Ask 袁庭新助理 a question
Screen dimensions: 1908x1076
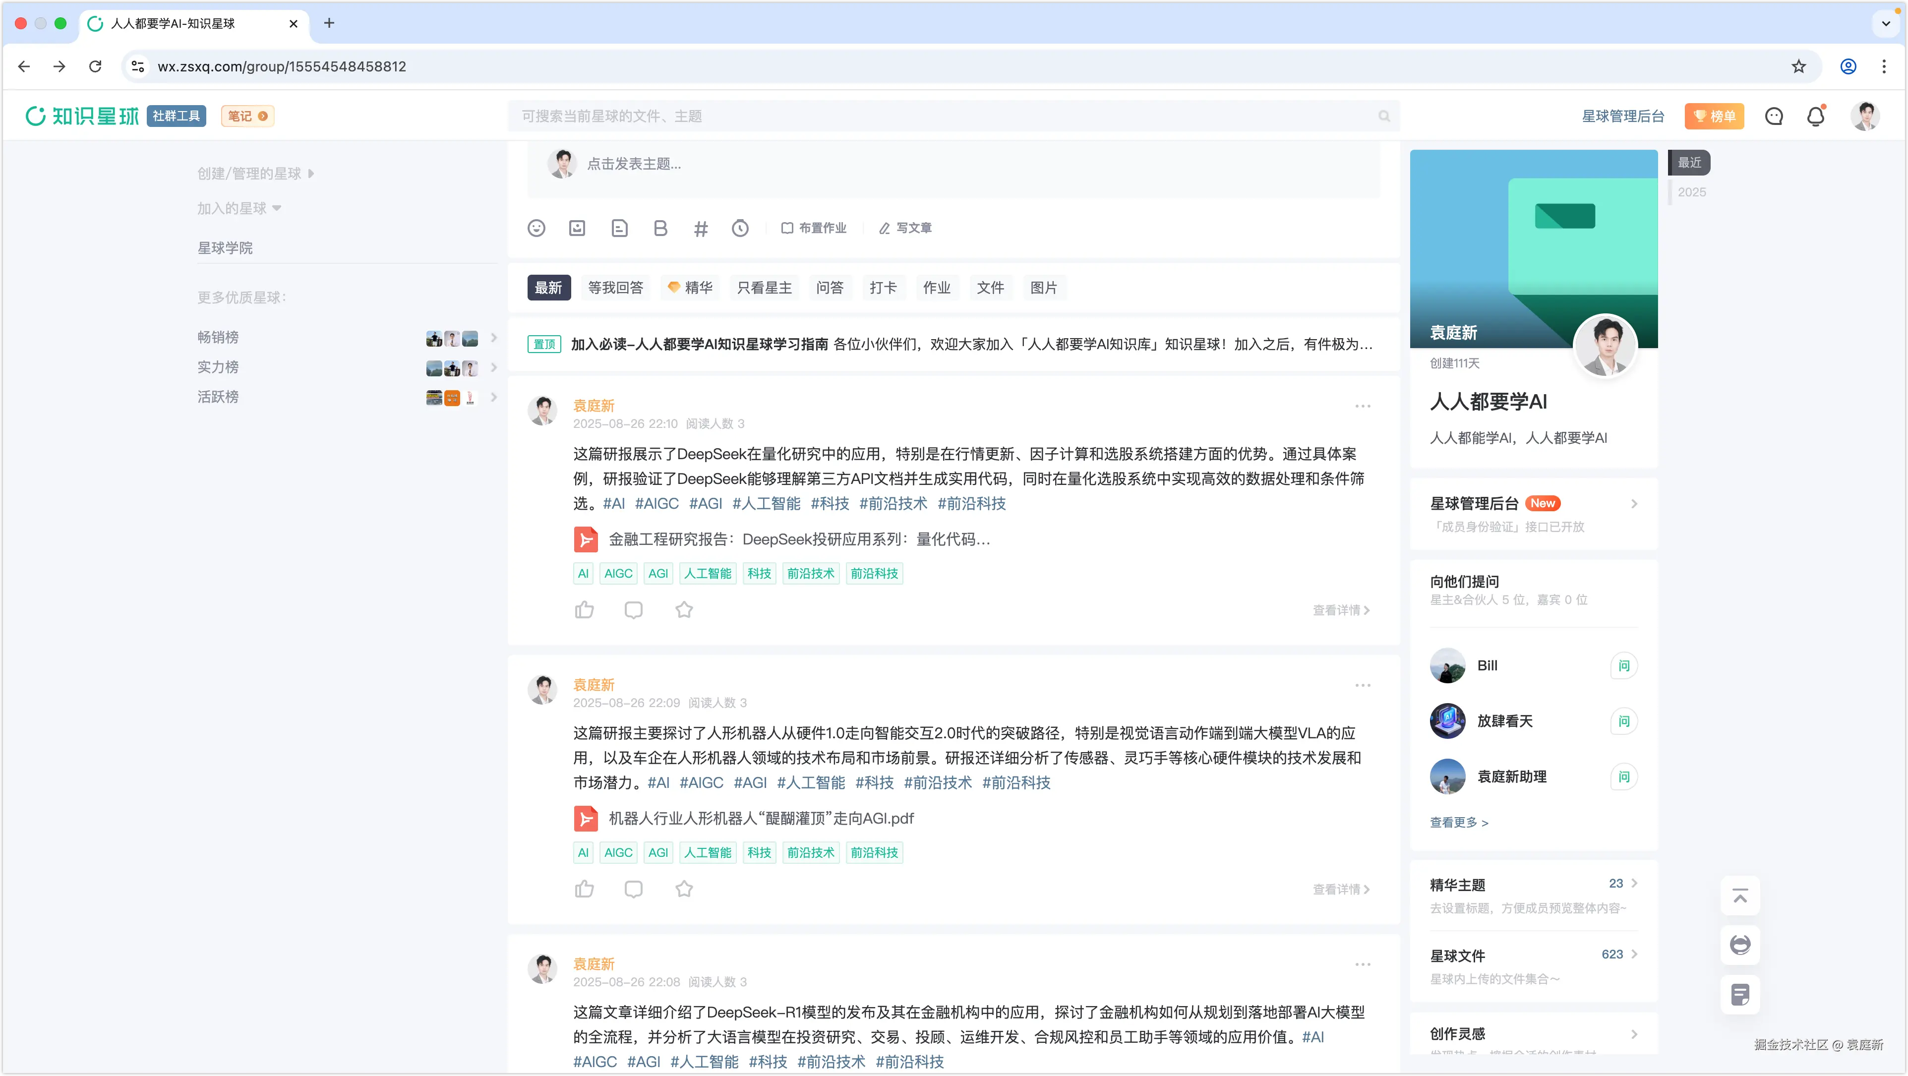[1623, 777]
